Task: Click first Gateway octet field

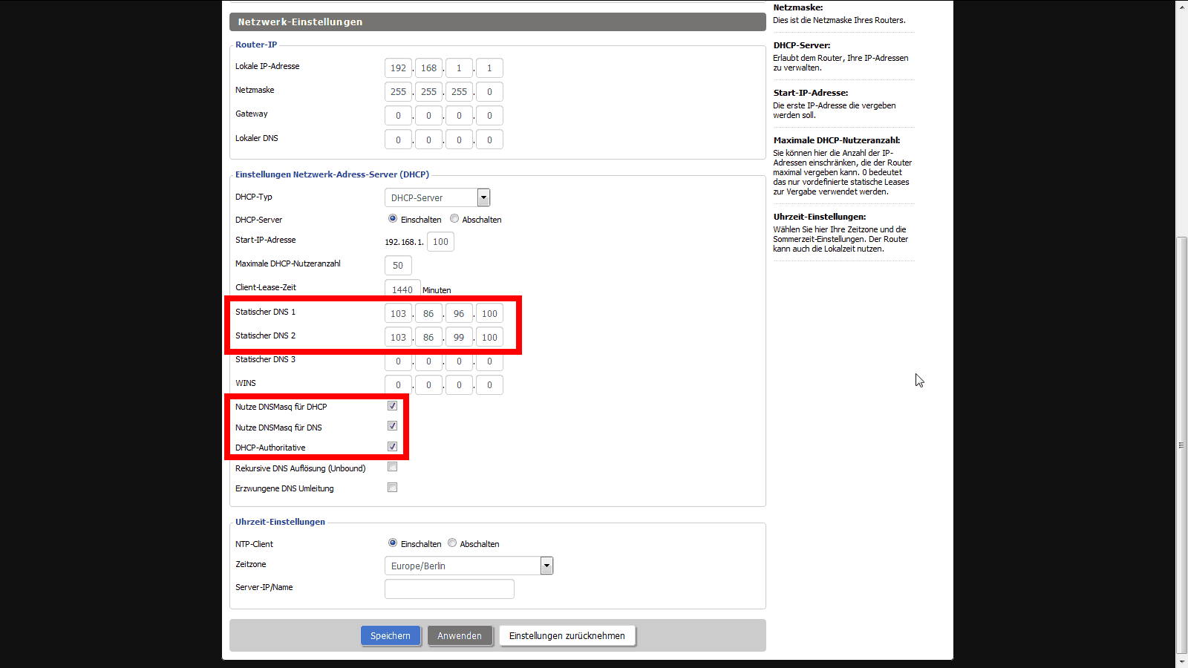Action: point(398,116)
